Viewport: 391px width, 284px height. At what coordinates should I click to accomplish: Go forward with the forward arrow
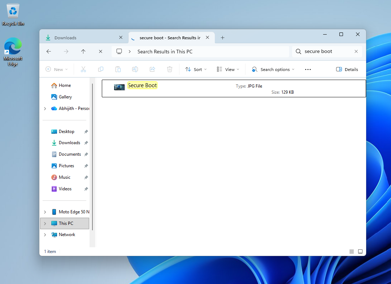coord(66,52)
